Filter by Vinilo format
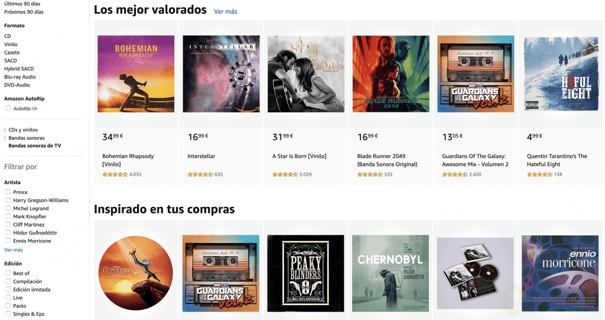The width and height of the screenshot is (605, 320). pos(11,44)
